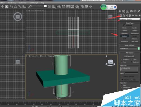Open the Rendering menu
Screen dimensions: 141x107
tap(12, 3)
